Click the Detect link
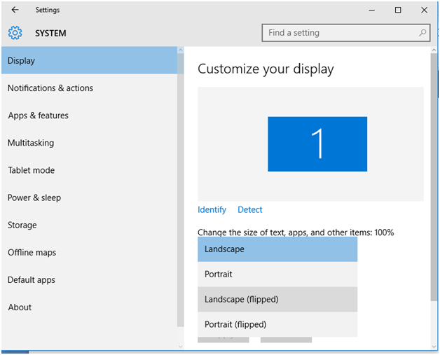 250,209
